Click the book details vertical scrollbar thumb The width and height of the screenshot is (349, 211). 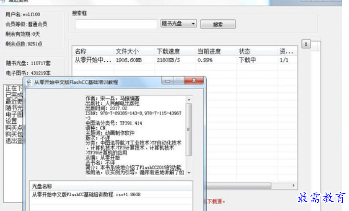coord(189,129)
